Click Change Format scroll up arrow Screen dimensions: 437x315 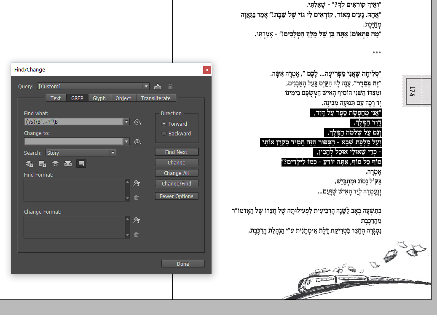[128, 219]
